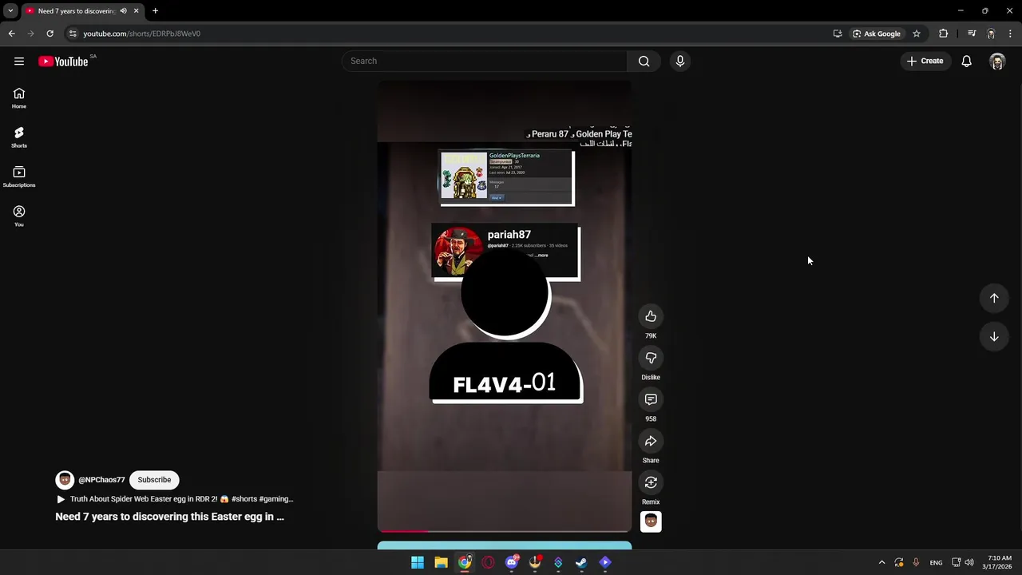Open the YouTube hamburger guide menu

(x=19, y=61)
